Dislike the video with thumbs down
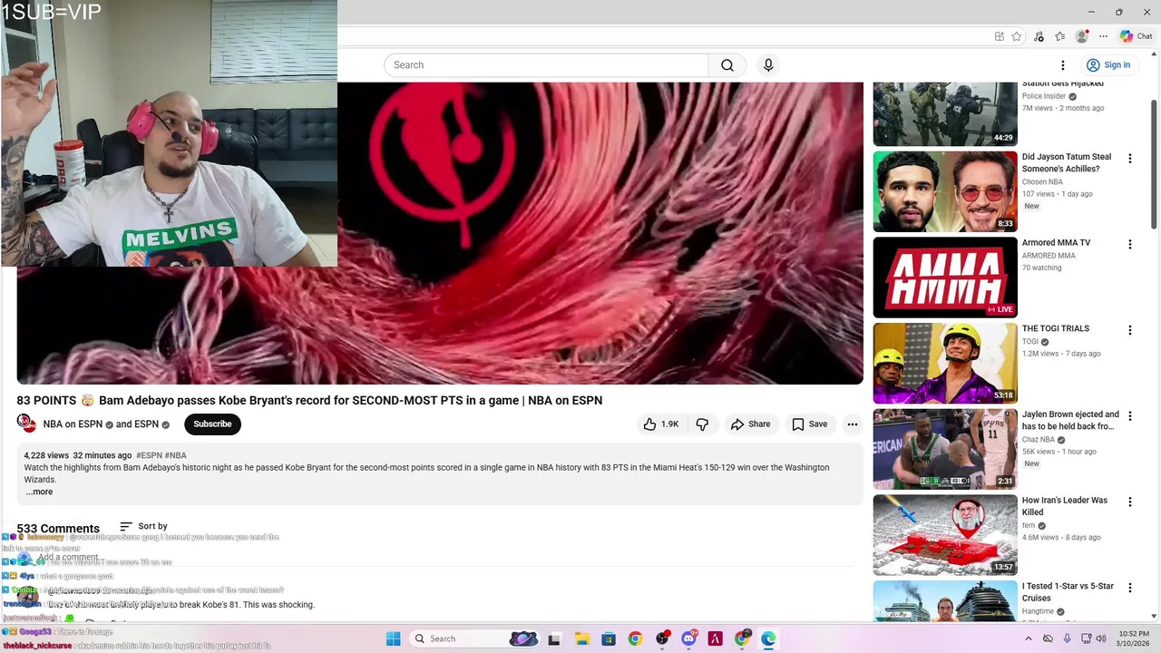 [x=702, y=424]
